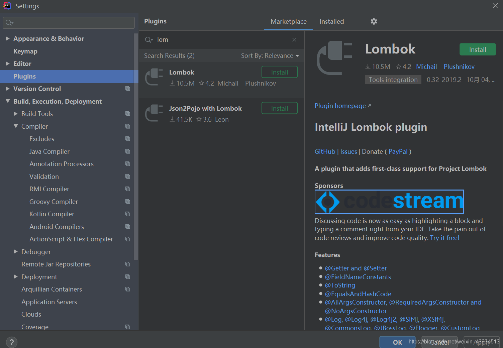Click the Try it free! link

pos(444,238)
